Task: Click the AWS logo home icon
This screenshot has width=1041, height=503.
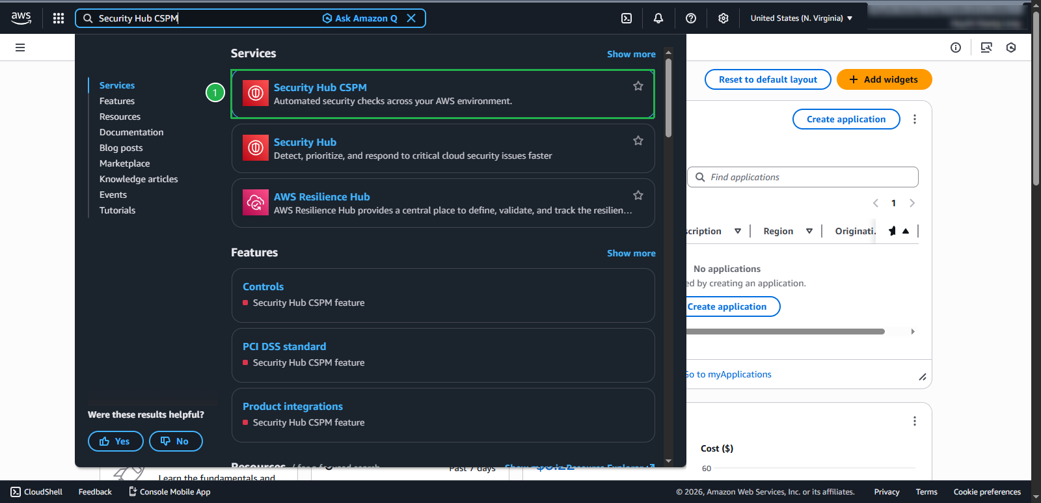Action: click(21, 18)
